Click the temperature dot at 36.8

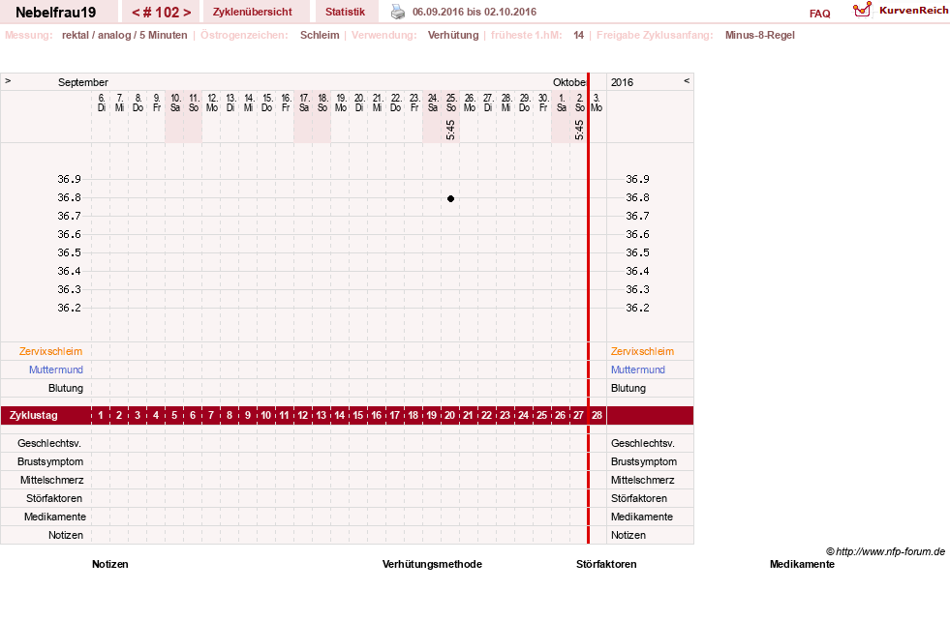[x=450, y=198]
